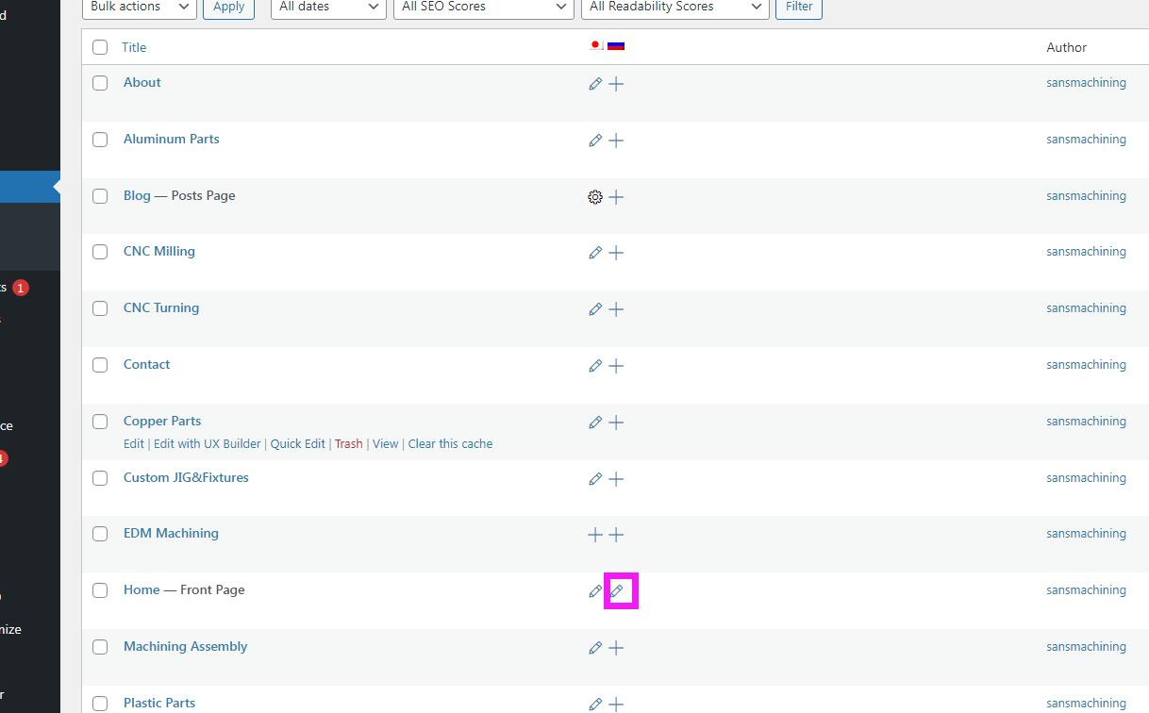Open the Bulk actions dropdown
1149x713 pixels.
coord(140,8)
